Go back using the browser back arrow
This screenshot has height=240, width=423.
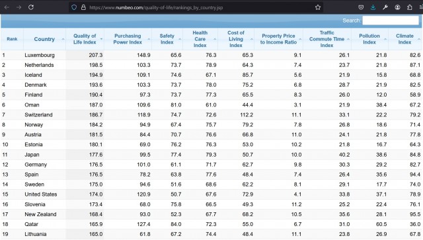click(x=7, y=7)
